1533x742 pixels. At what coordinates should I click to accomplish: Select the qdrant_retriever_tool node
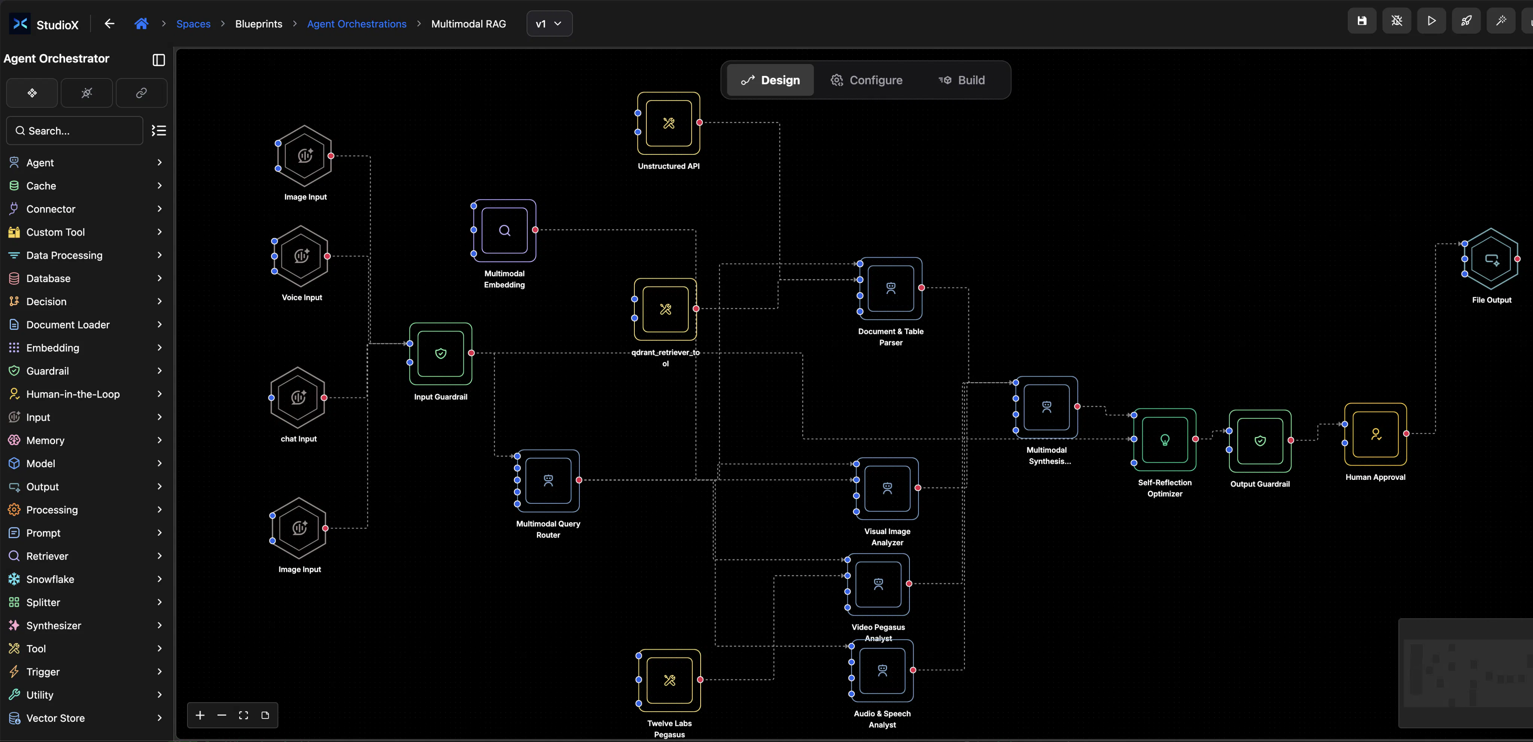(x=665, y=309)
